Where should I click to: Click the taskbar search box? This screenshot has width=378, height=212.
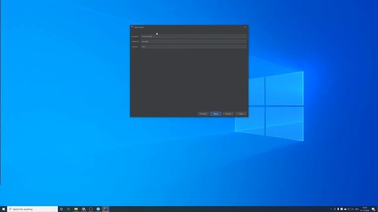[32, 209]
